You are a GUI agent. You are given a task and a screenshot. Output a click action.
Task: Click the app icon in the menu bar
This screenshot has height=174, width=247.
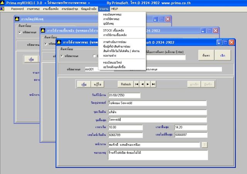[2, 9]
